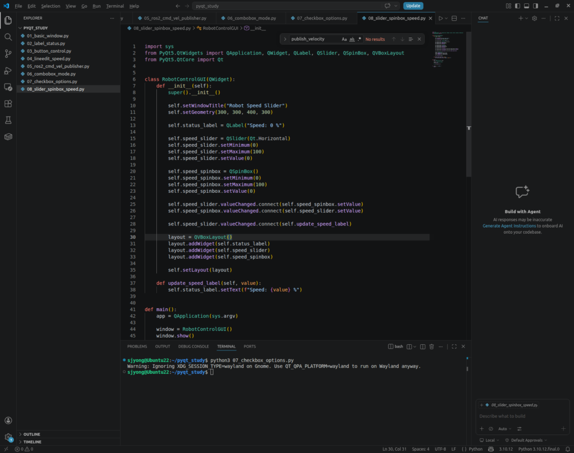Screen dimensions: 574x453
Task: Close the bottom terminal panel
Action: pyautogui.click(x=463, y=346)
